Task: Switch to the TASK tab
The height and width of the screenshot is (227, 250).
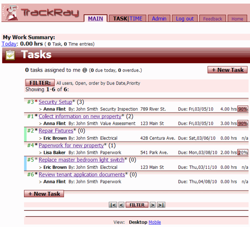Action: tap(120, 18)
